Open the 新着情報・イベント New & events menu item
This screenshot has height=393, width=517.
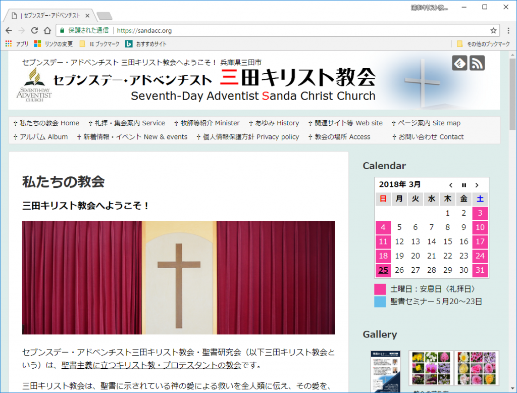(132, 137)
